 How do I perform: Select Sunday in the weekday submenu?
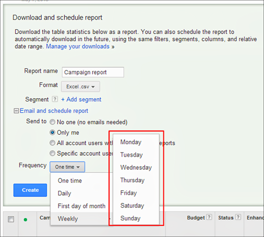click(x=136, y=218)
